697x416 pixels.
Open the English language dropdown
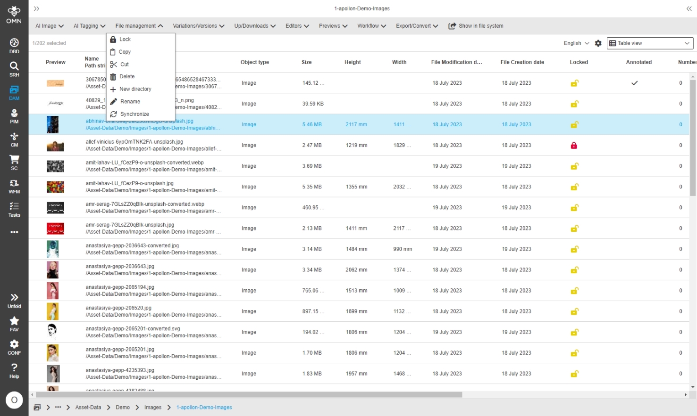576,43
